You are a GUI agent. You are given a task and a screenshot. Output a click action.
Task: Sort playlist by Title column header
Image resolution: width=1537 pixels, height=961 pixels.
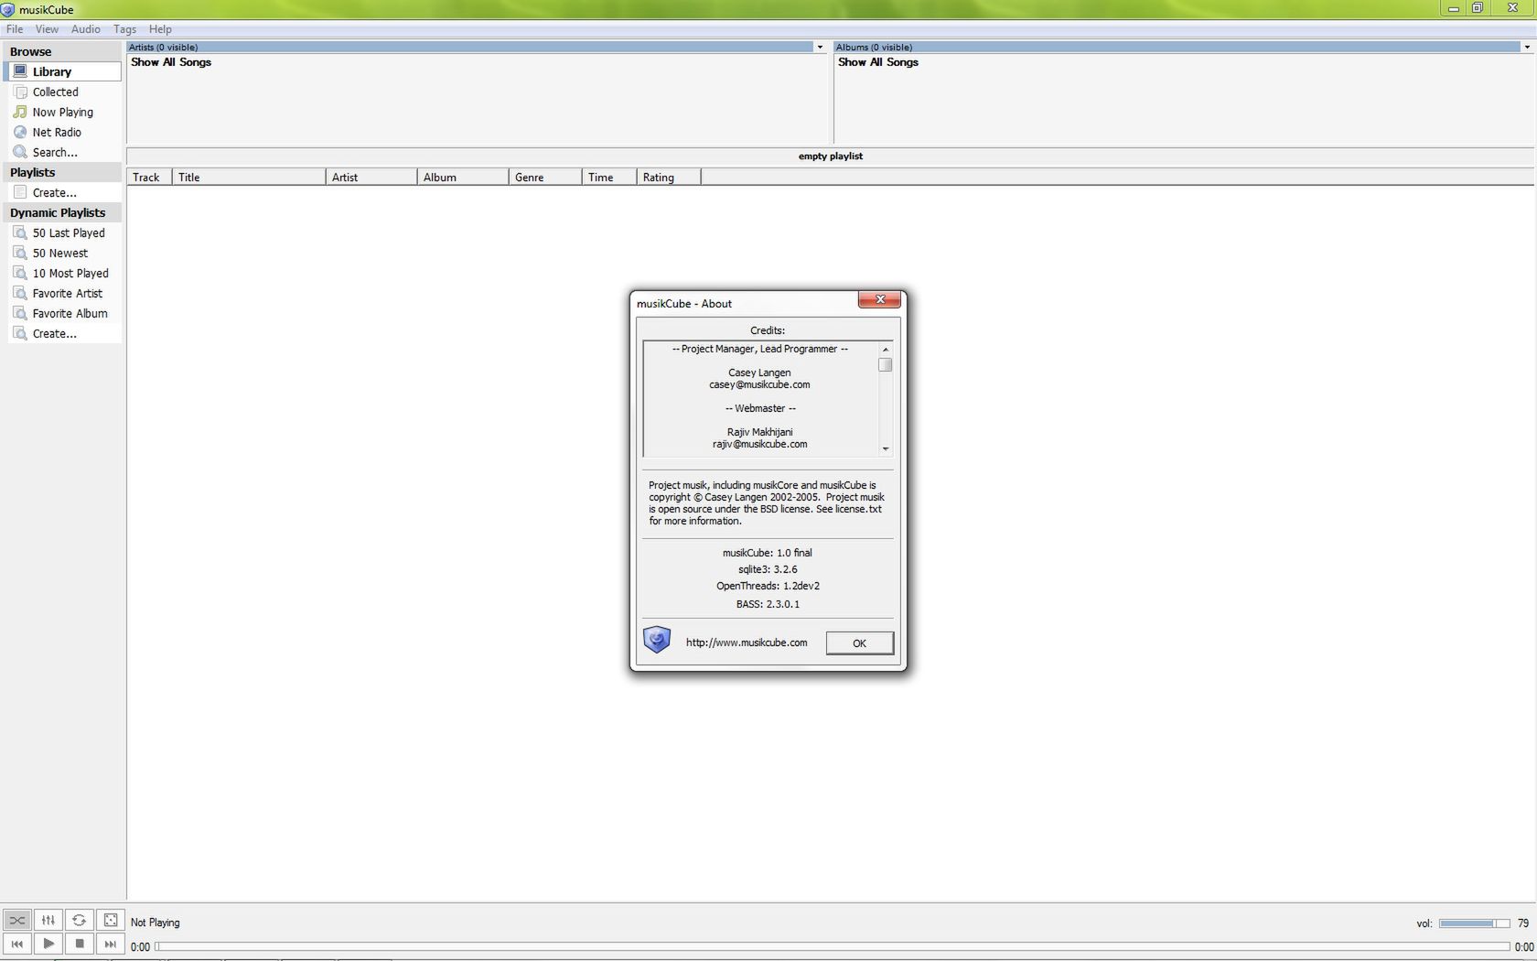click(x=249, y=177)
